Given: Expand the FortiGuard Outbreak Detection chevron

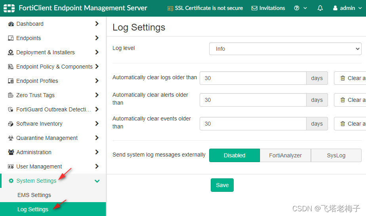Looking at the screenshot, I should click(x=97, y=109).
